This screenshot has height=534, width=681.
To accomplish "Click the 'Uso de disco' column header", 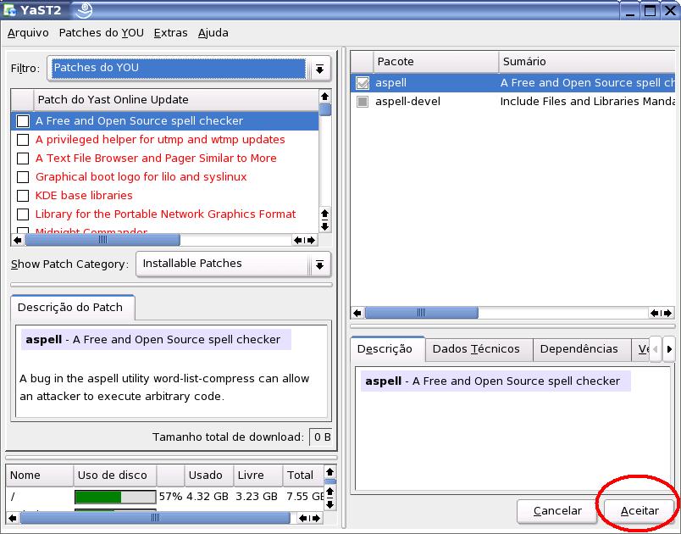I will coord(114,476).
